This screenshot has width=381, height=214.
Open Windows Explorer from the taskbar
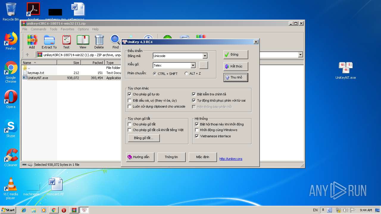tap(34, 210)
